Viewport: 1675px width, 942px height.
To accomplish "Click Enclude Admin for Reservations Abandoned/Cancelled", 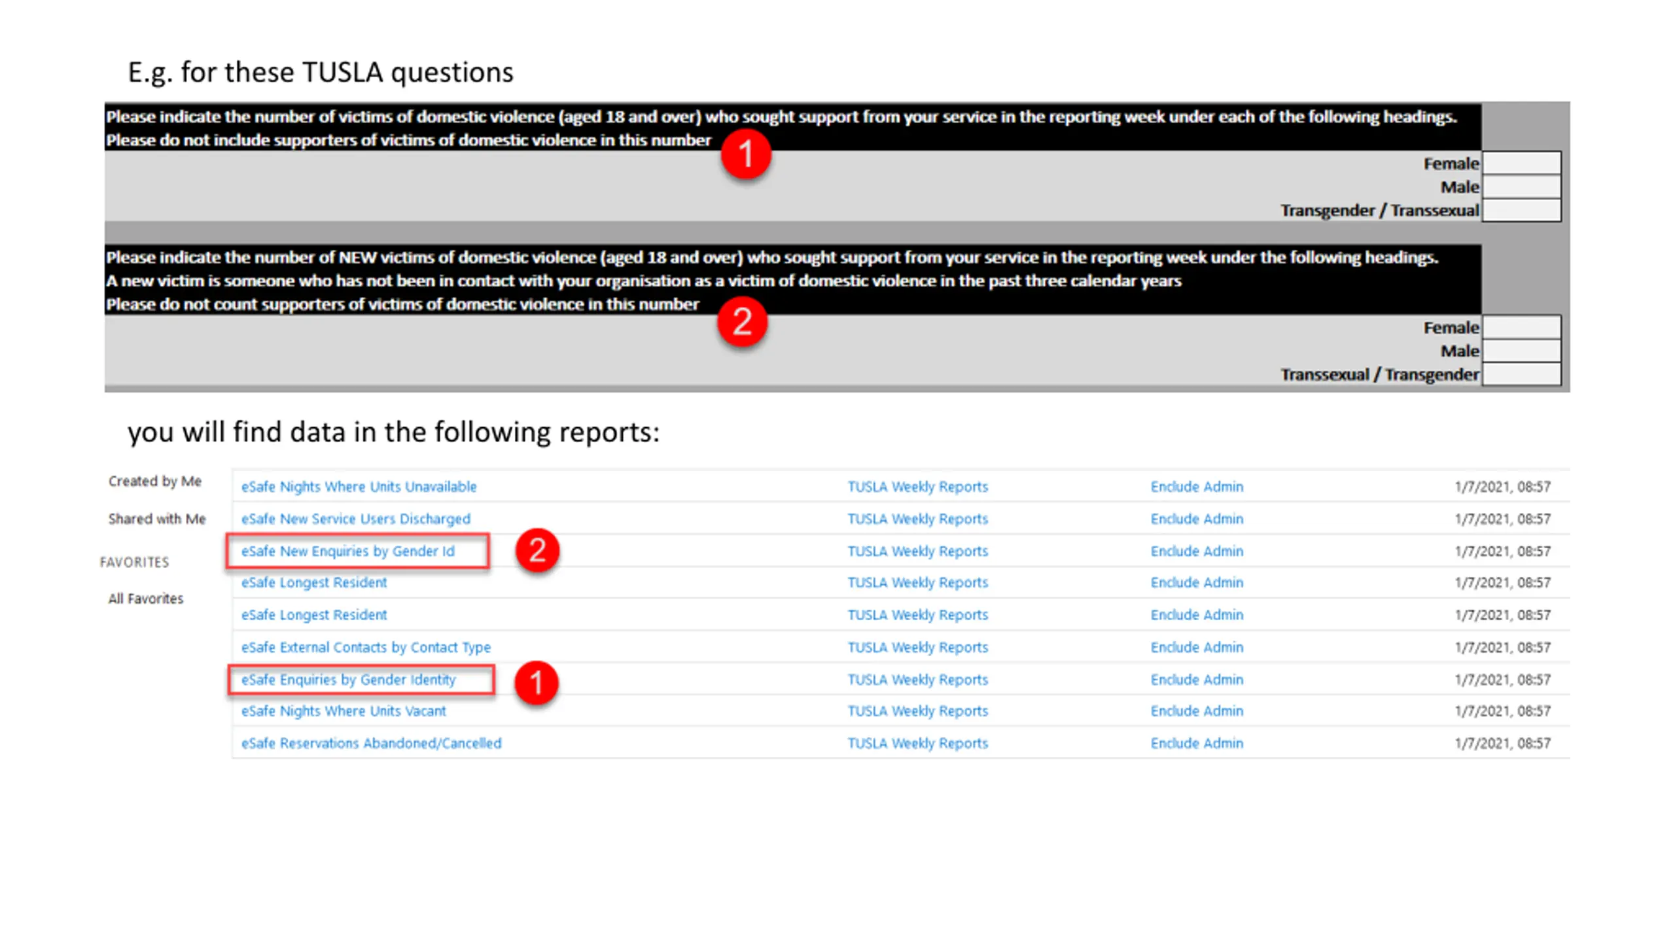I will [1197, 743].
